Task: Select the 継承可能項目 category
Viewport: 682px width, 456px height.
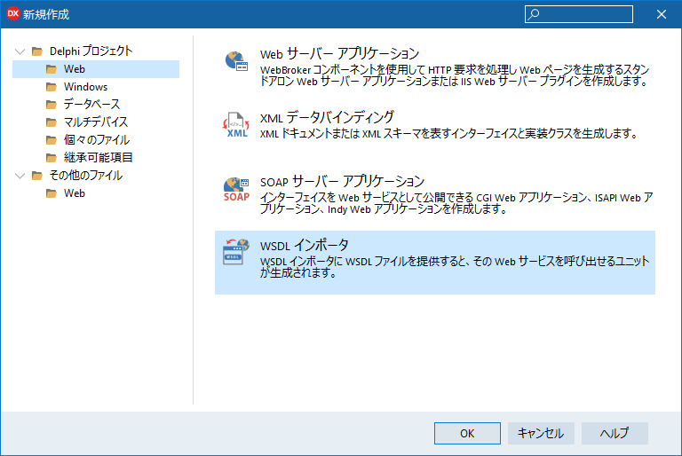Action: click(x=98, y=157)
